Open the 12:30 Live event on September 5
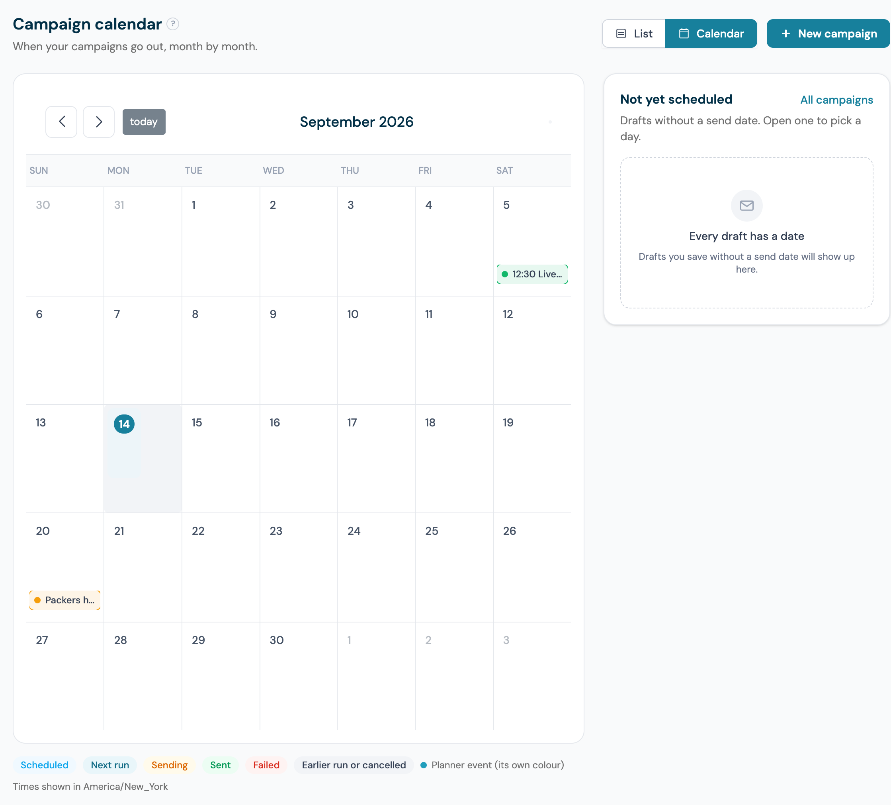Screen dimensions: 891x805 coord(532,274)
